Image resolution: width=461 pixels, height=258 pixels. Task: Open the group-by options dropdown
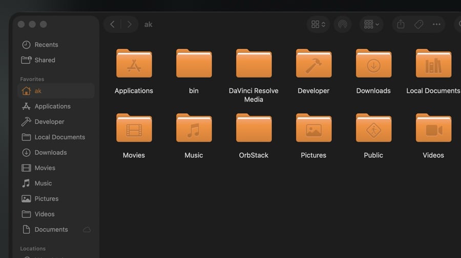[x=371, y=25]
